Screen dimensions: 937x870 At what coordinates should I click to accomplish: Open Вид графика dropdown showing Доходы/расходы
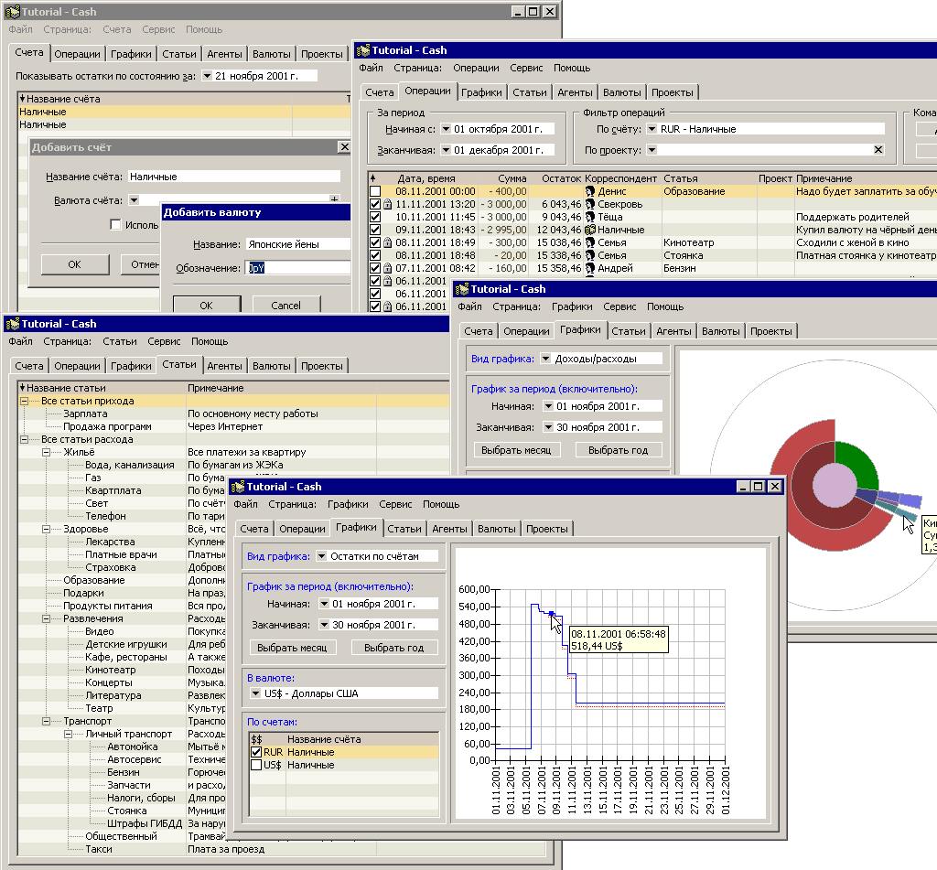[x=545, y=359]
